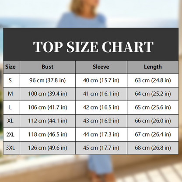Click bust value 118 cm (46.5 in)
The image size is (182, 182).
(x=48, y=135)
